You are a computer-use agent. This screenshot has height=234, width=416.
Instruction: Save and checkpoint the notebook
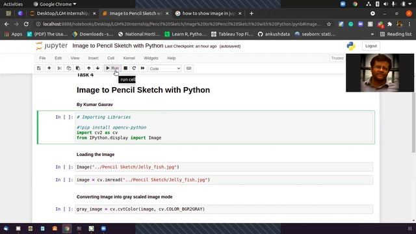(39, 68)
